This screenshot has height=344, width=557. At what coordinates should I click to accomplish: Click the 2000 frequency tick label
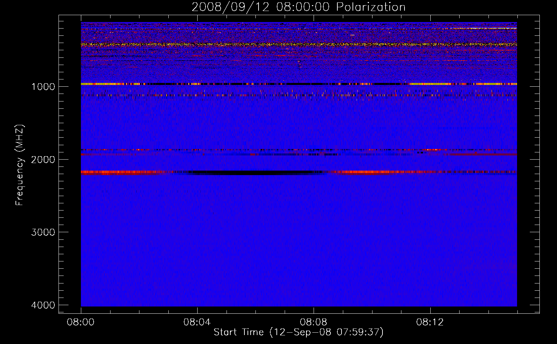43,159
